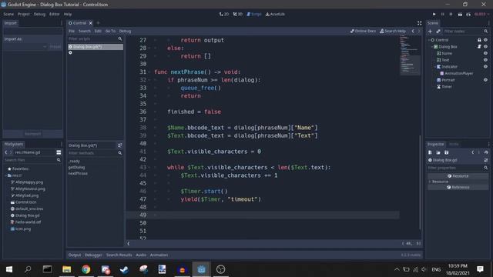The image size is (493, 277).
Task: Open Inspector object history icon
Action: (x=486, y=152)
